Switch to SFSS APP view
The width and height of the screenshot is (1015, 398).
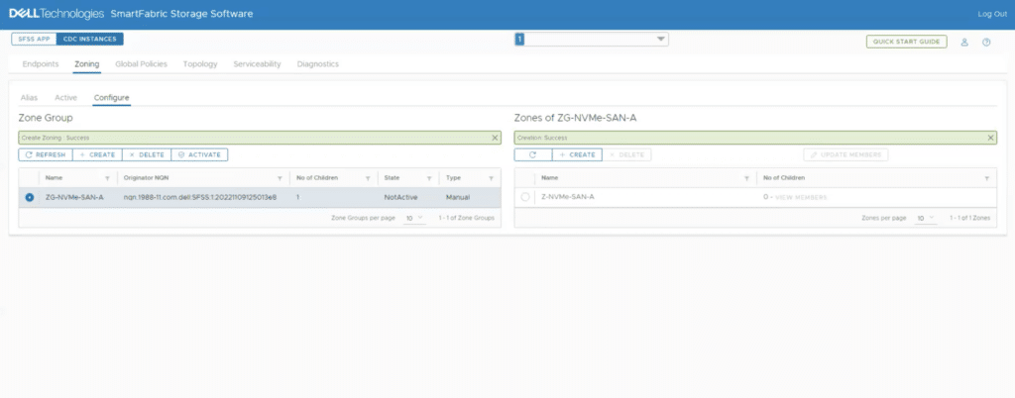coord(35,40)
